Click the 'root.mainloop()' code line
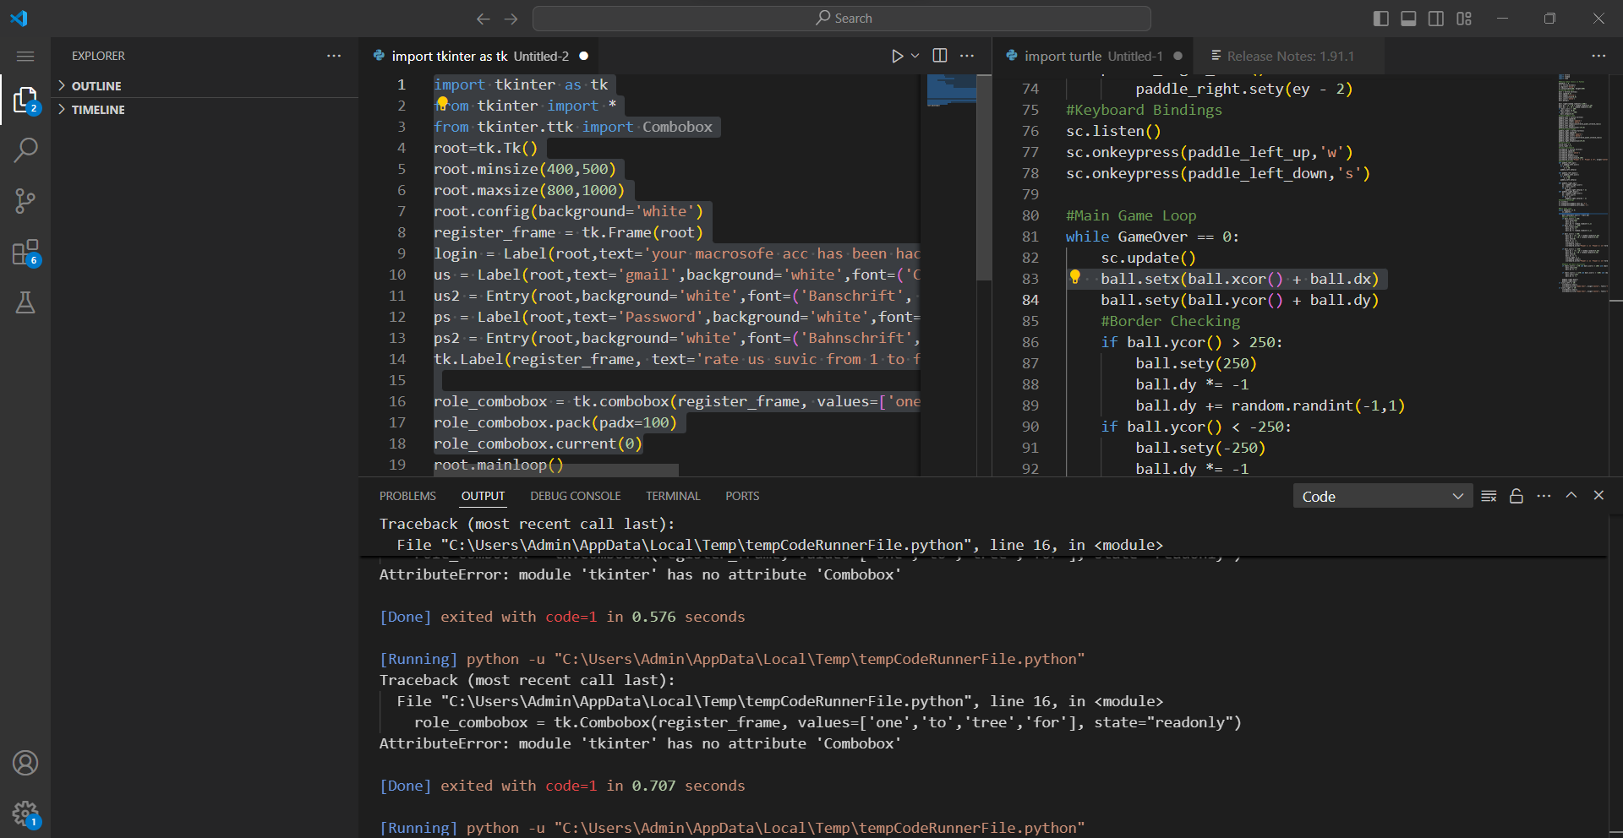The image size is (1623, 838). point(498,465)
